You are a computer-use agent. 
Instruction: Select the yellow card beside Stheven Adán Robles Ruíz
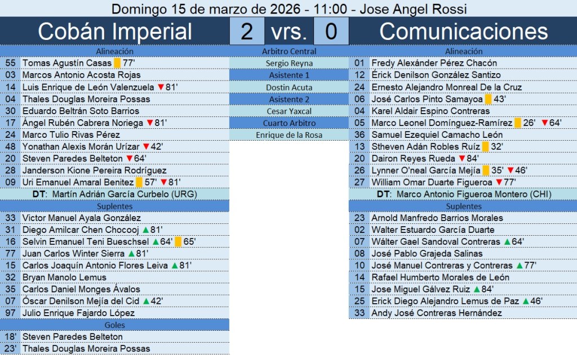(x=485, y=146)
